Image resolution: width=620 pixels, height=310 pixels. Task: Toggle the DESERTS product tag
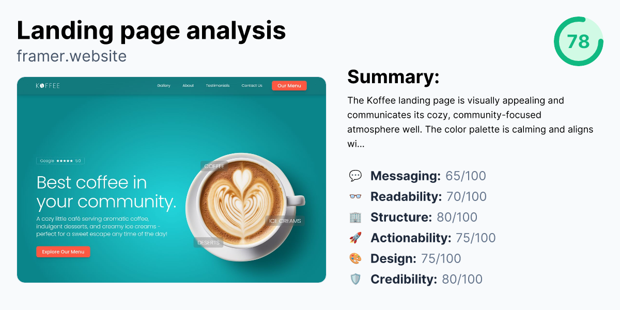[208, 242]
